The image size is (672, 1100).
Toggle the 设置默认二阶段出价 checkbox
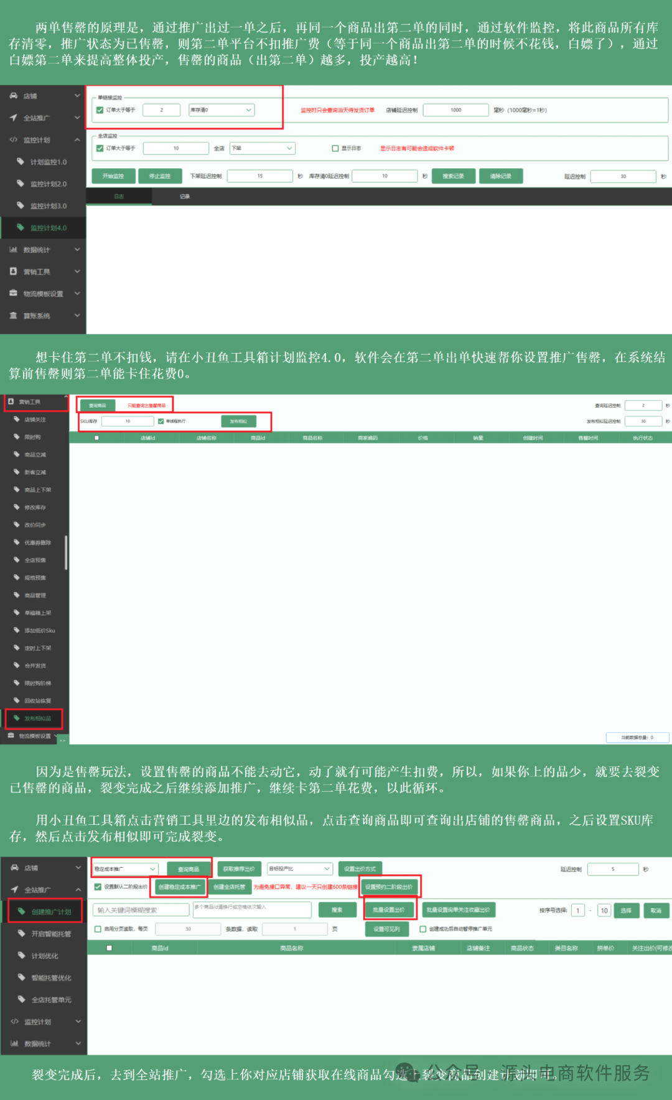(98, 886)
